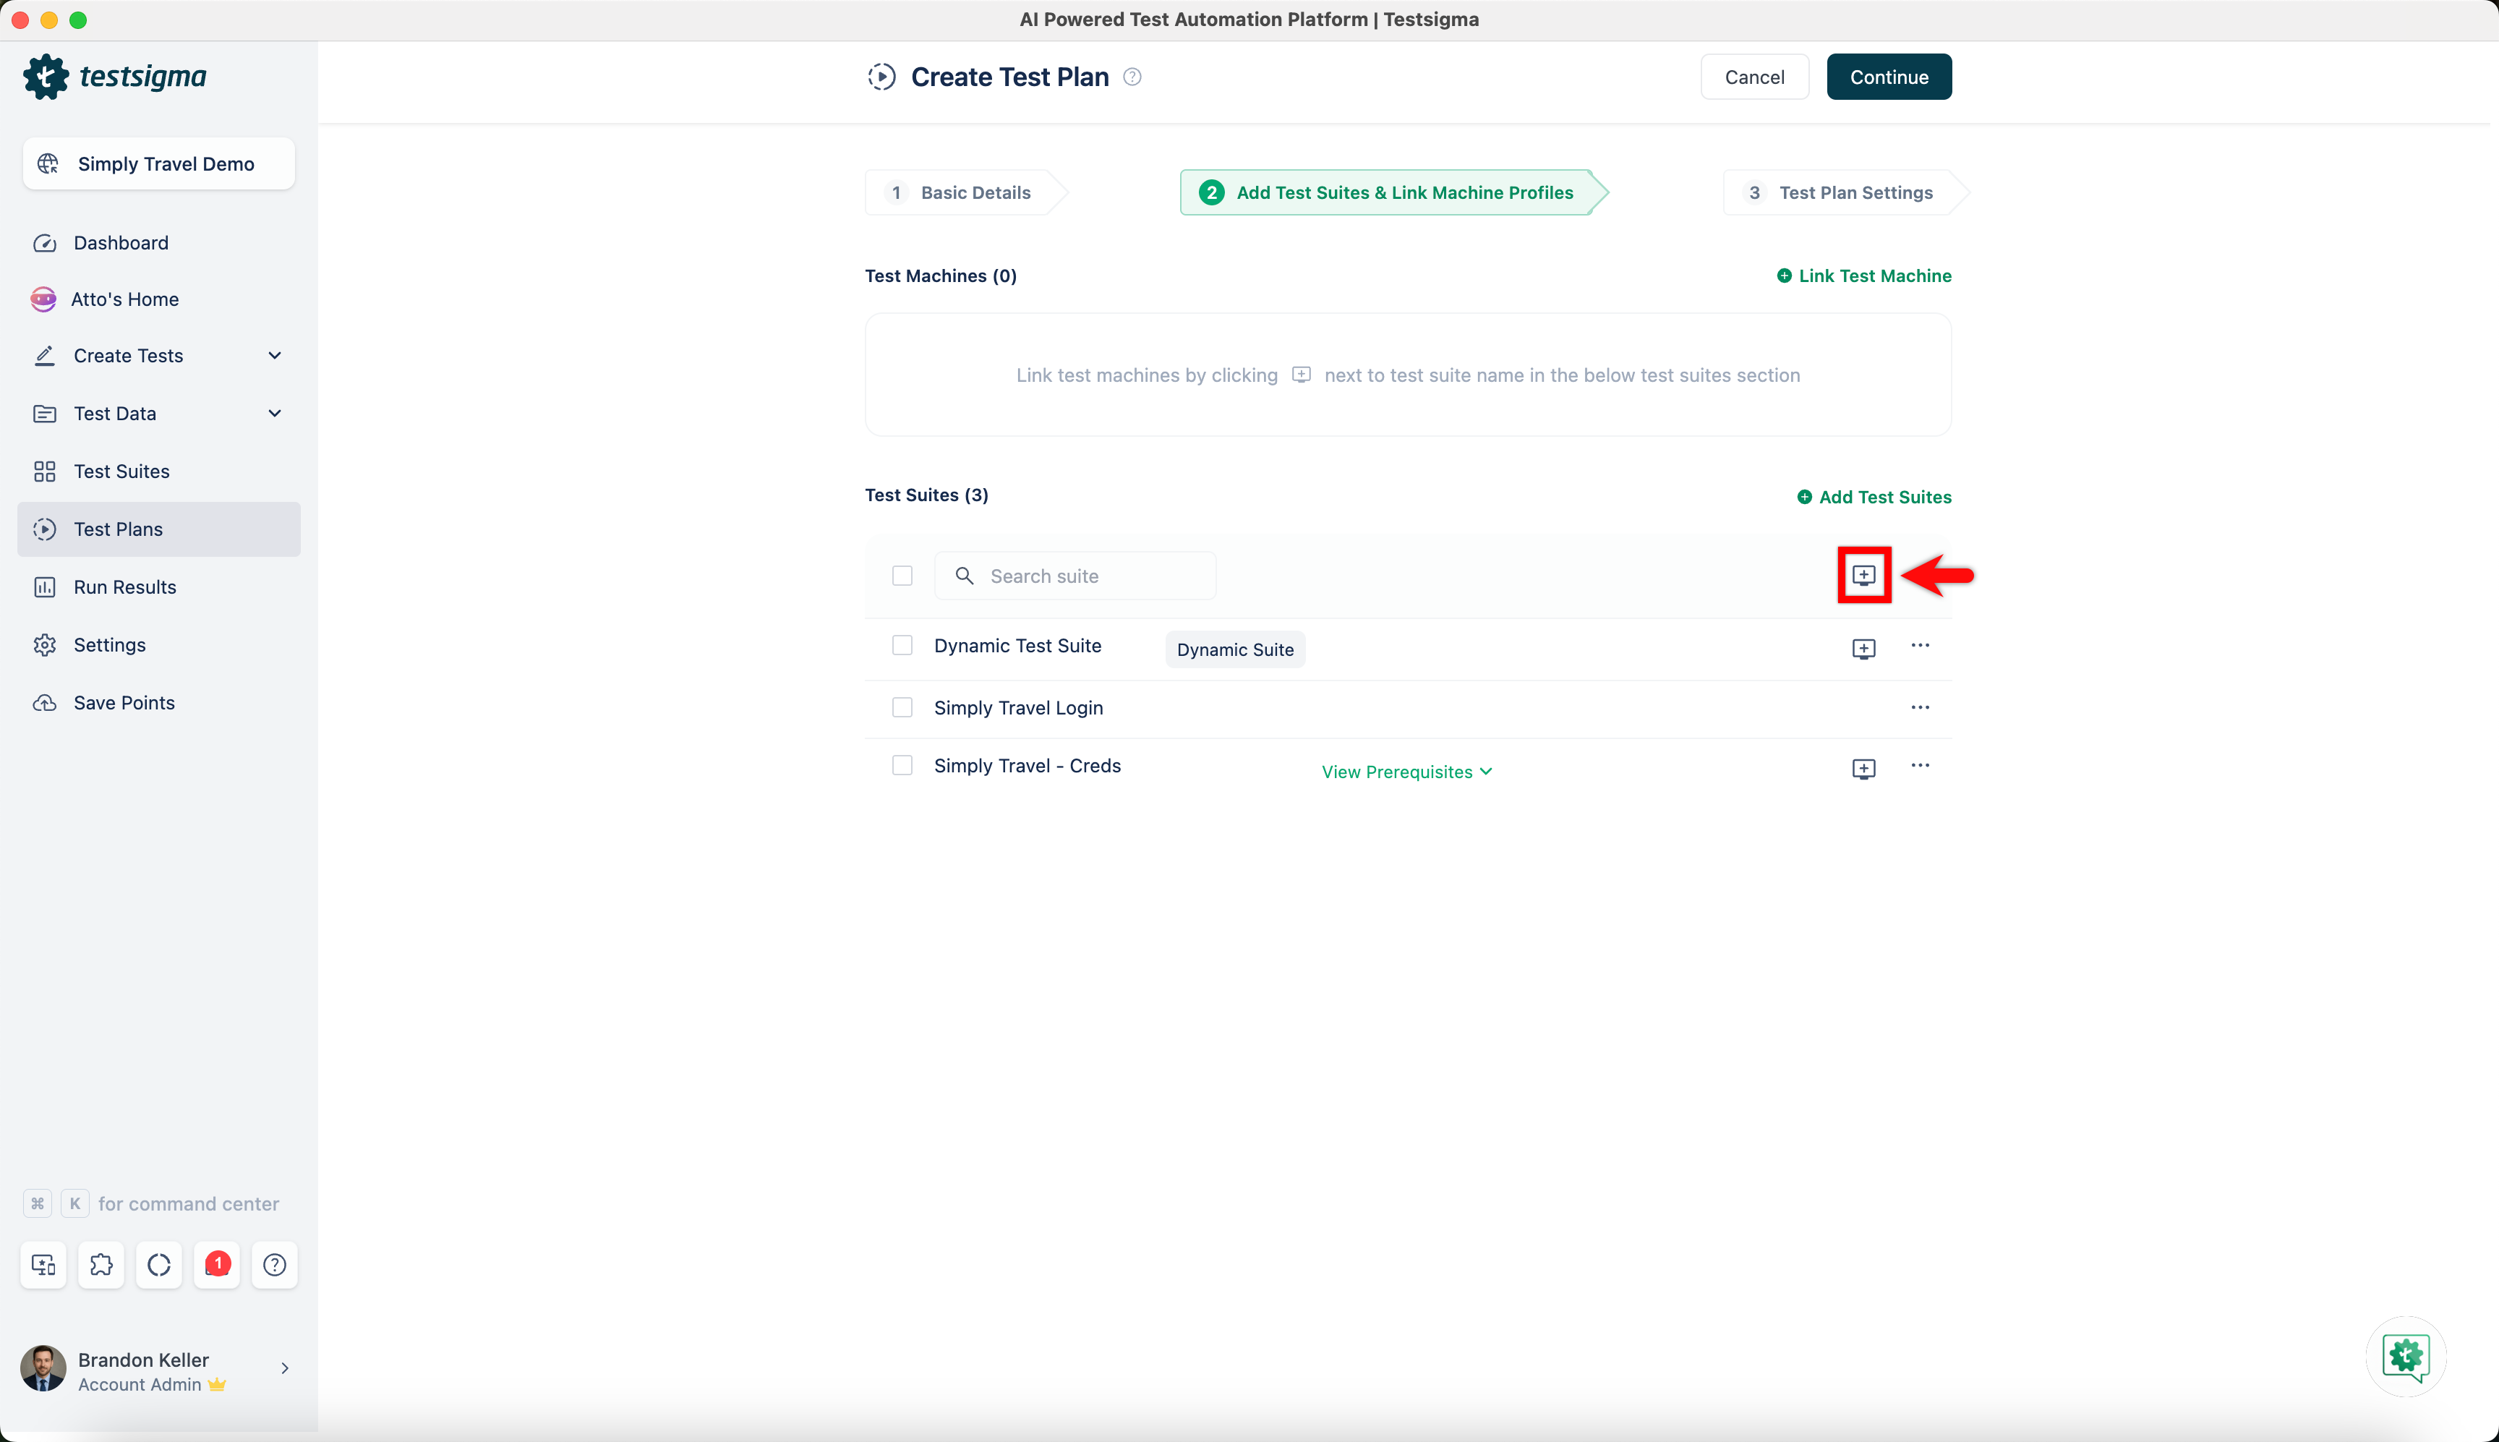The width and height of the screenshot is (2499, 1442).
Task: Click link-machine icon in search header row
Action: [x=1863, y=576]
